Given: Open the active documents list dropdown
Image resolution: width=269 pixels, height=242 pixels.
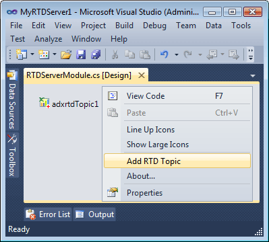Looking at the screenshot, I should 253,76.
